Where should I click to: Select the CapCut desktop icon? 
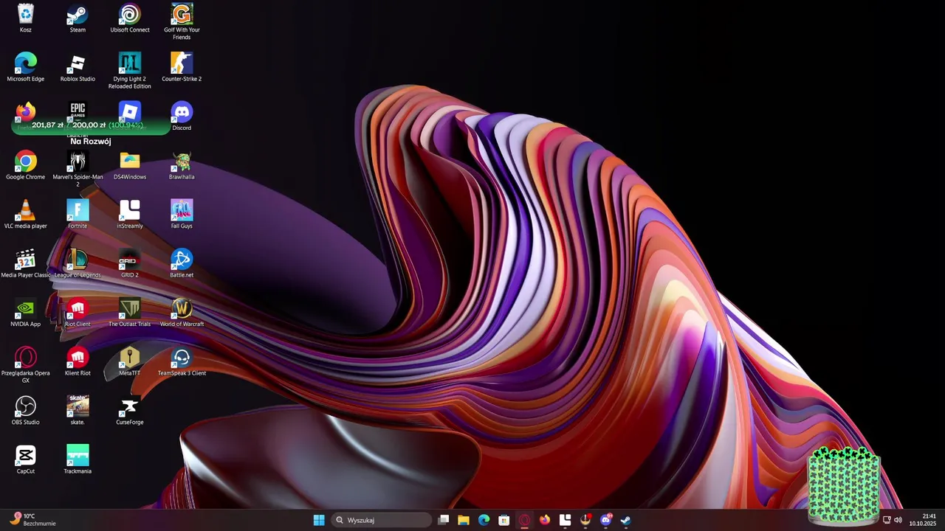coord(26,460)
